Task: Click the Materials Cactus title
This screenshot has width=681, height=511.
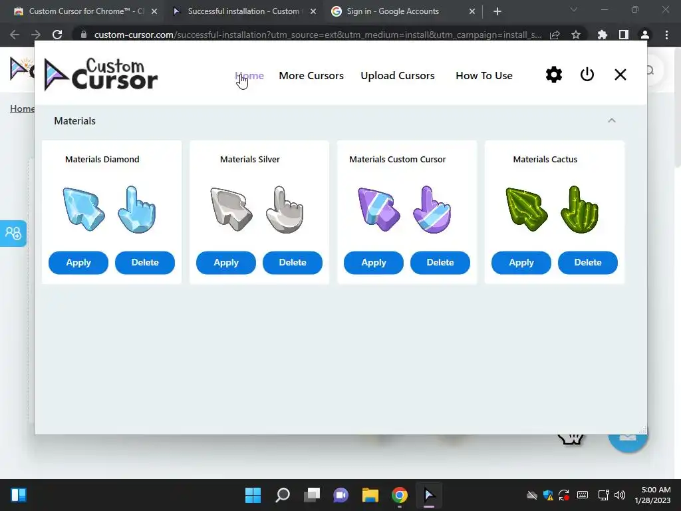Action: [545, 160]
